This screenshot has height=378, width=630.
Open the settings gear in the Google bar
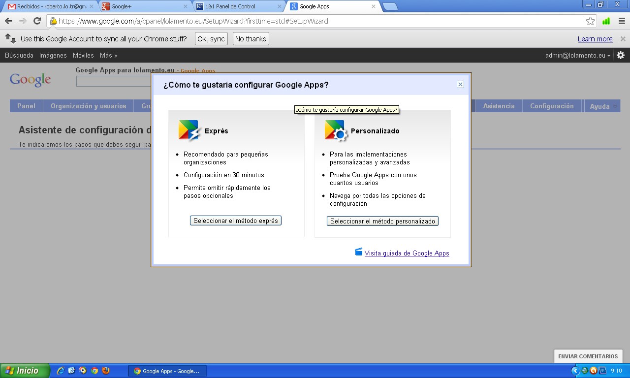pos(621,55)
